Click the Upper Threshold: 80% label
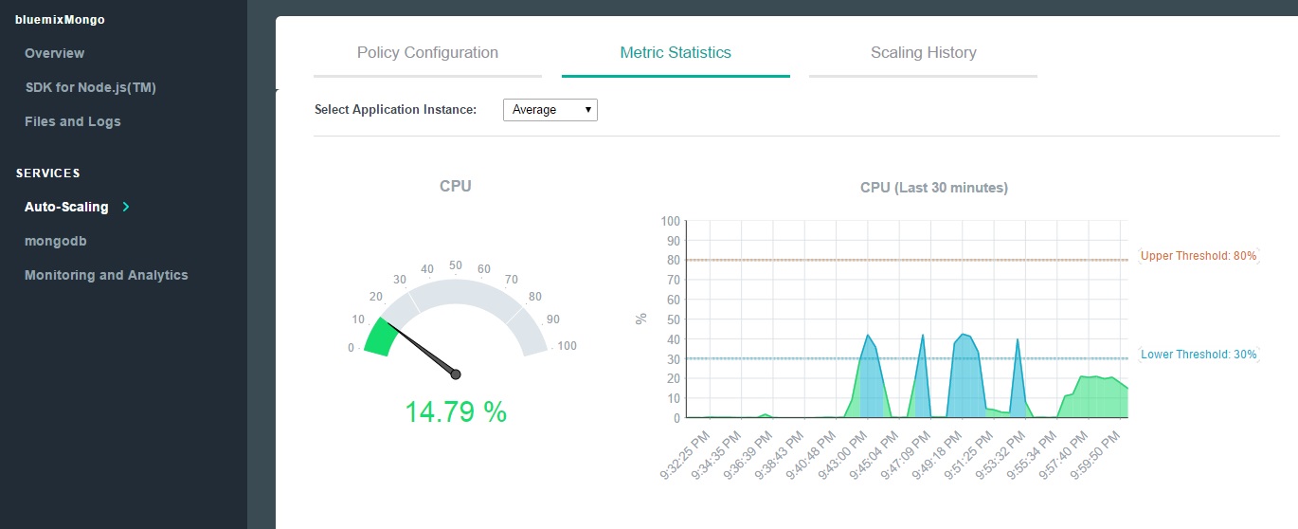Screen dimensions: 1298x529 tap(1198, 256)
